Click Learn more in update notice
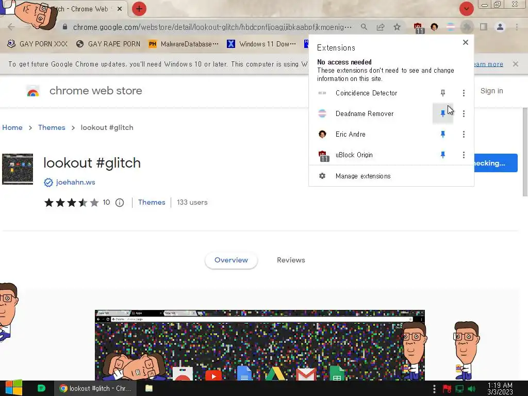The width and height of the screenshot is (528, 396). click(488, 64)
